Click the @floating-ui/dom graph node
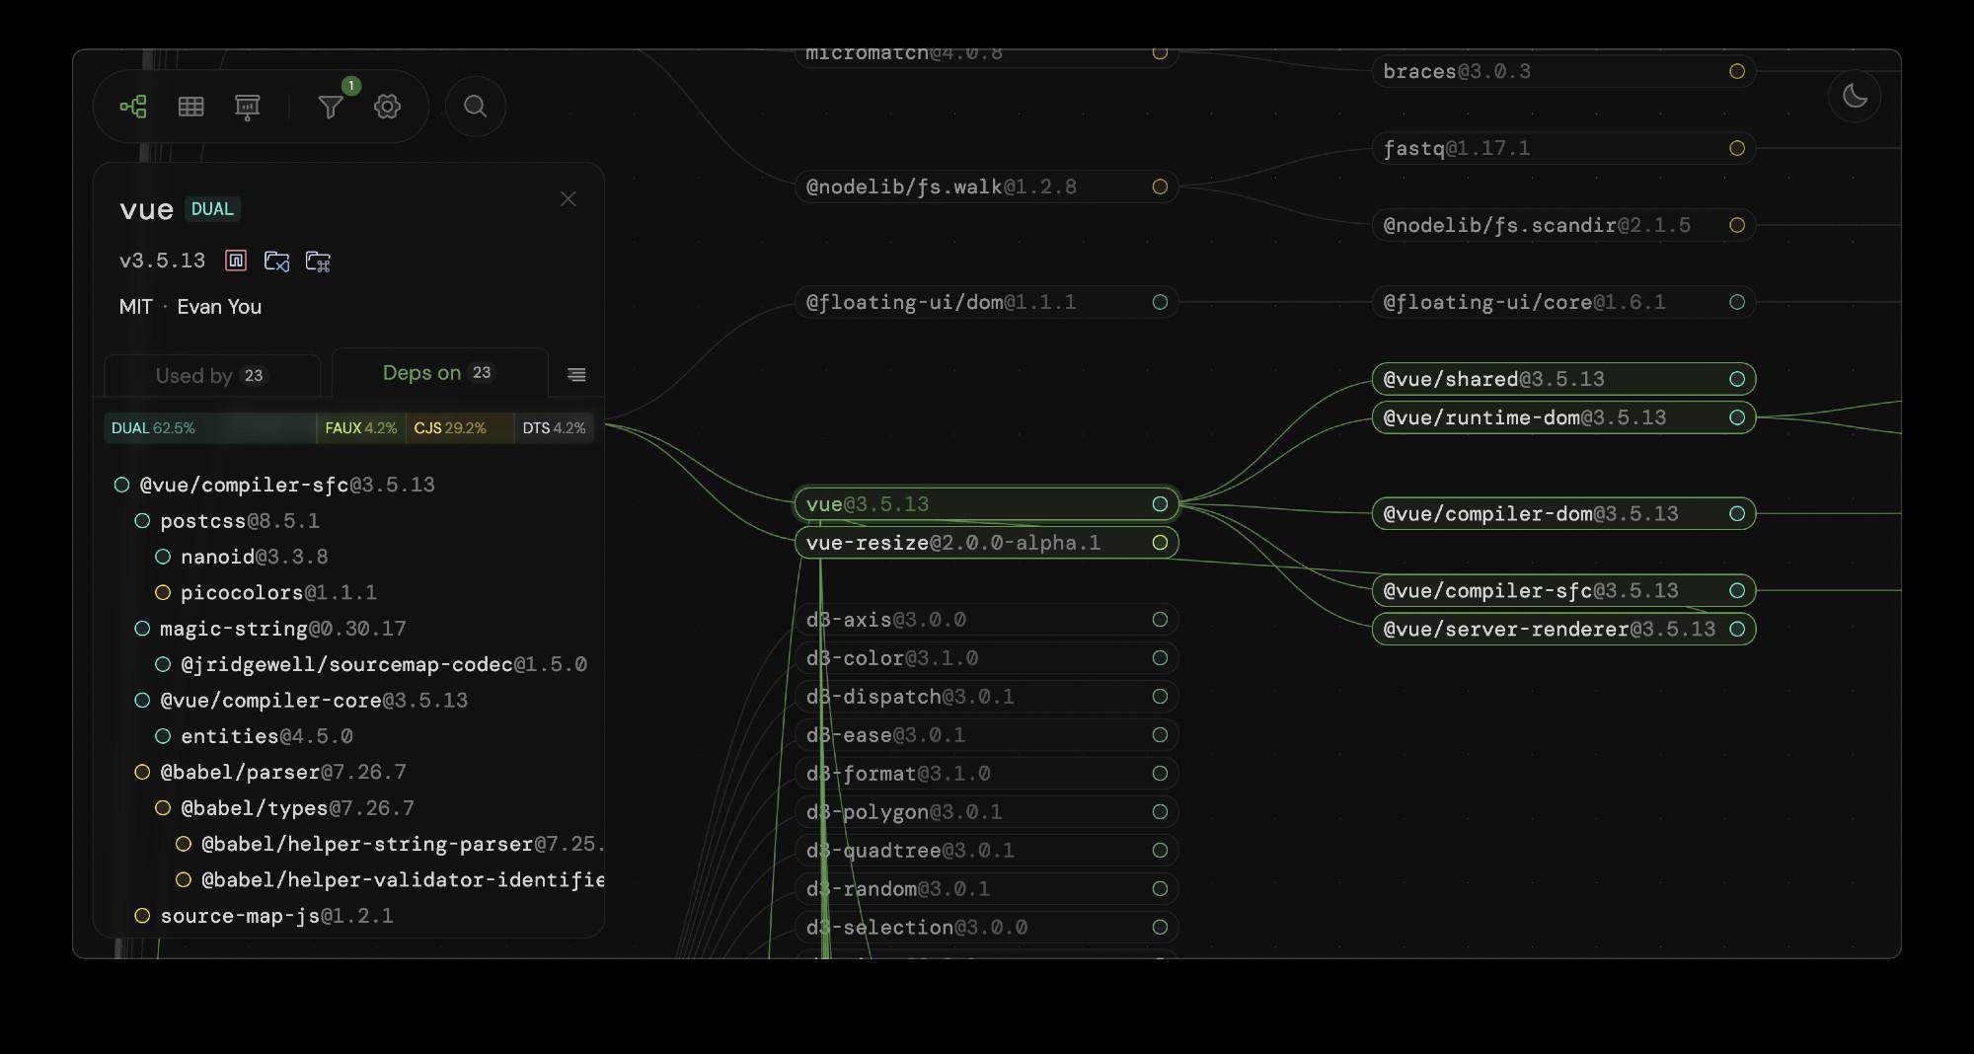Viewport: 1974px width, 1054px height. click(x=986, y=302)
